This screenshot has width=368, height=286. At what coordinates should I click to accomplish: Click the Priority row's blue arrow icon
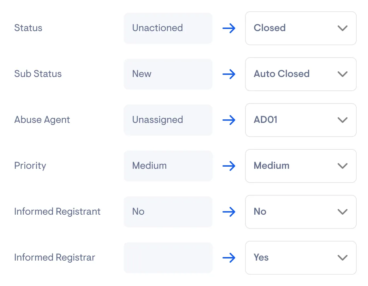[x=229, y=166]
